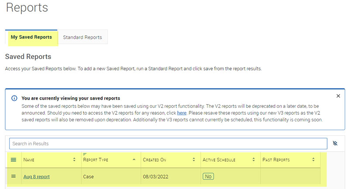Switch to the My Saved Reports tab
Image resolution: width=349 pixels, height=189 pixels.
32,37
